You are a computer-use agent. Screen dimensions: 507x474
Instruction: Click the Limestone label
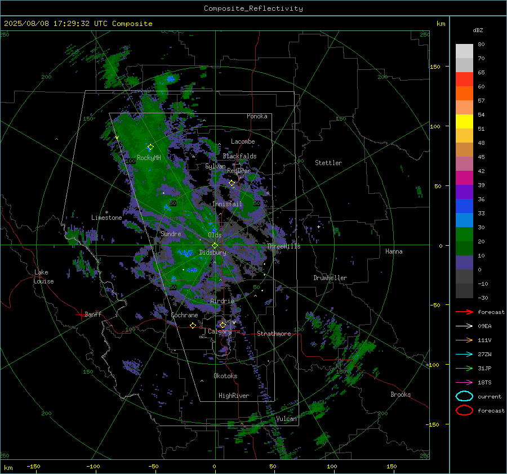(x=106, y=218)
